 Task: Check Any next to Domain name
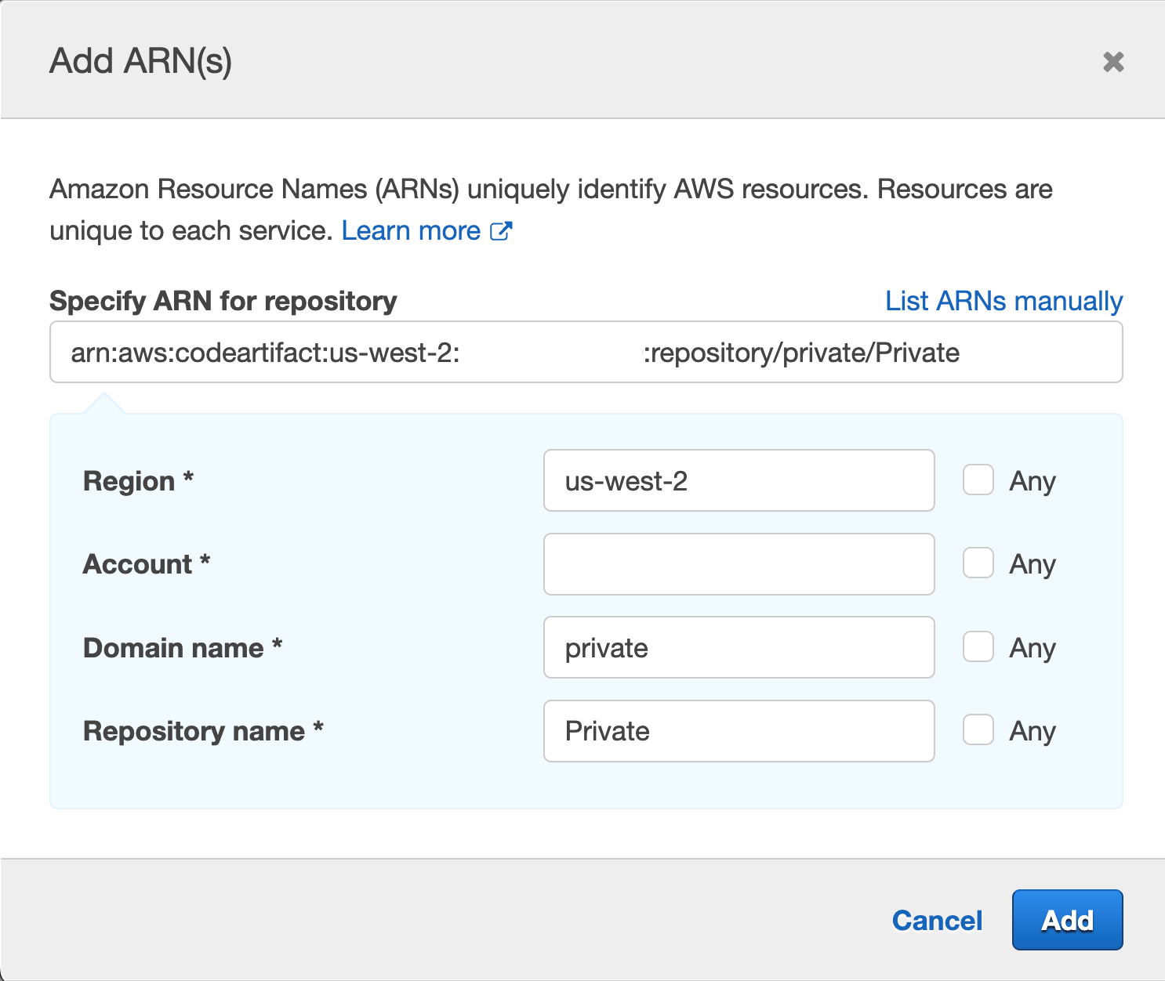[x=978, y=647]
